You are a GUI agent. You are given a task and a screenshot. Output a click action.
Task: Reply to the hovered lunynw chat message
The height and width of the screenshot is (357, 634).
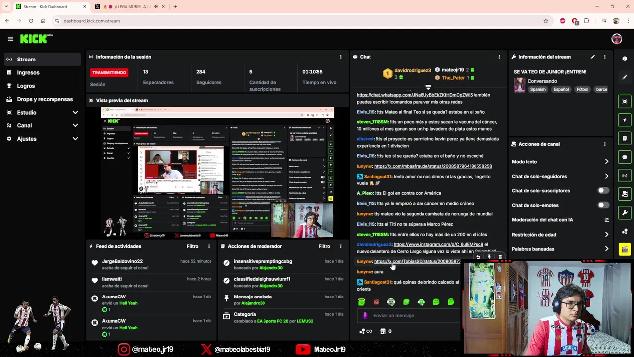click(x=478, y=257)
